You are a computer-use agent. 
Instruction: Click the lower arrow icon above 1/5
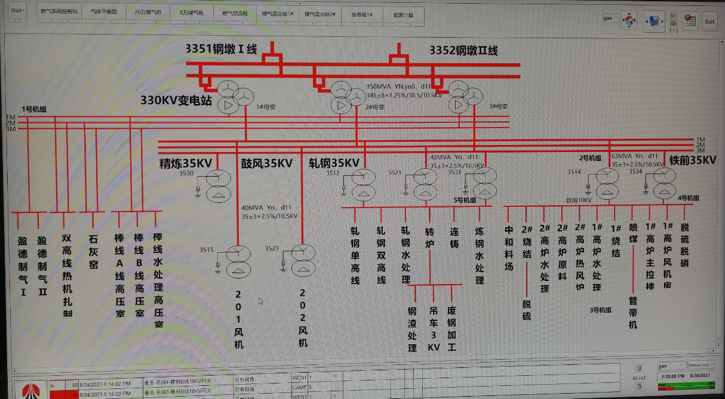coord(674,24)
